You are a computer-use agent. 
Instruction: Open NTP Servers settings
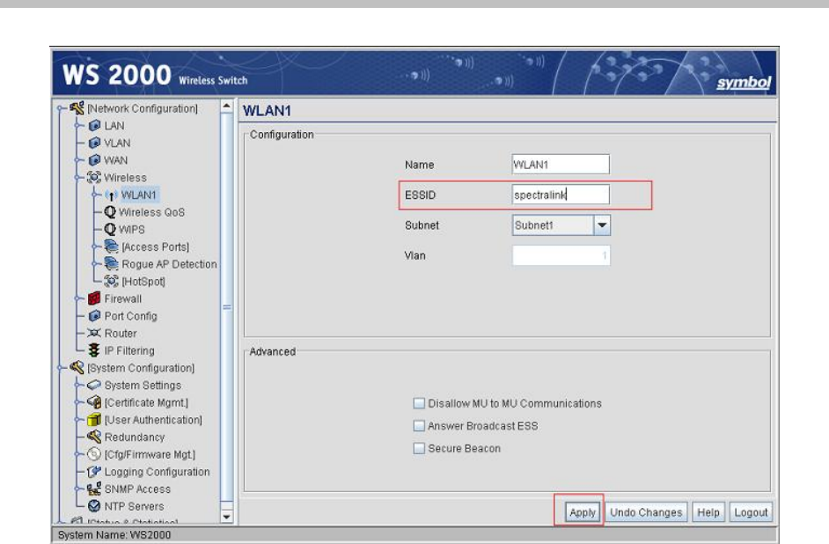click(134, 506)
